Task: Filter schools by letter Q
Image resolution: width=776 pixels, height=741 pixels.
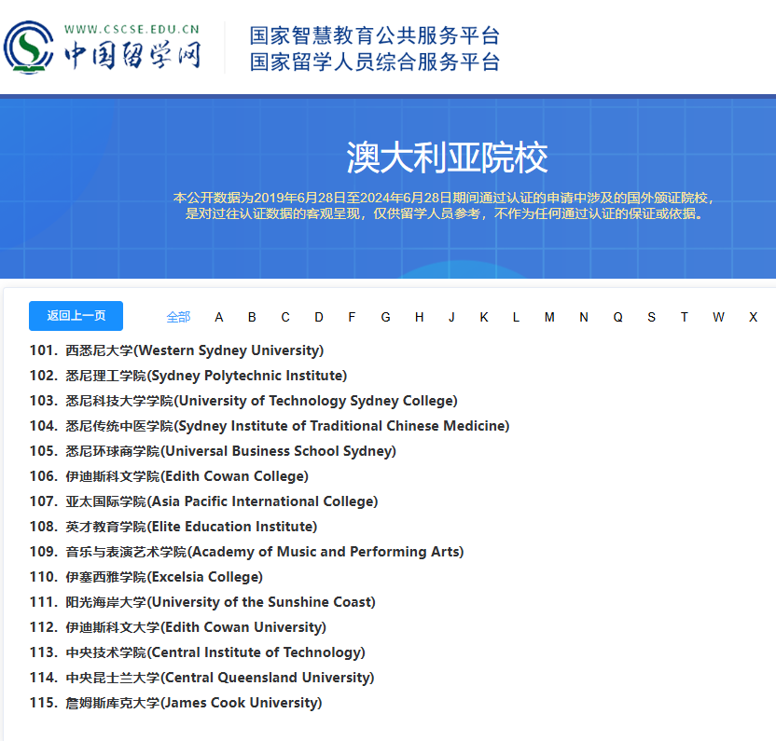Action: 617,317
